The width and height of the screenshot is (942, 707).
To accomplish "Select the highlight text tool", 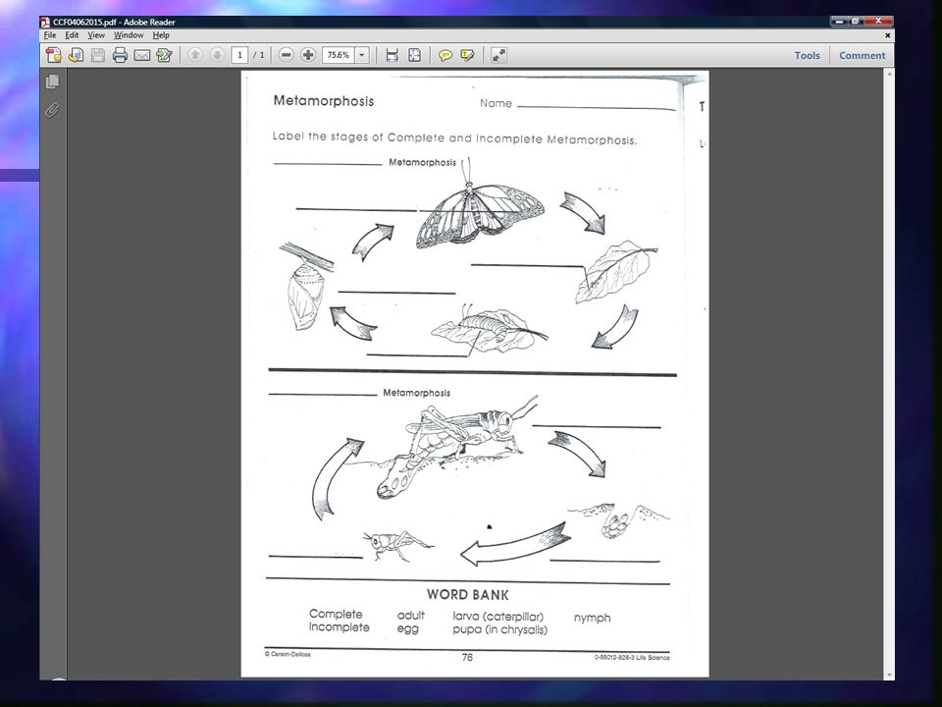I will 467,55.
